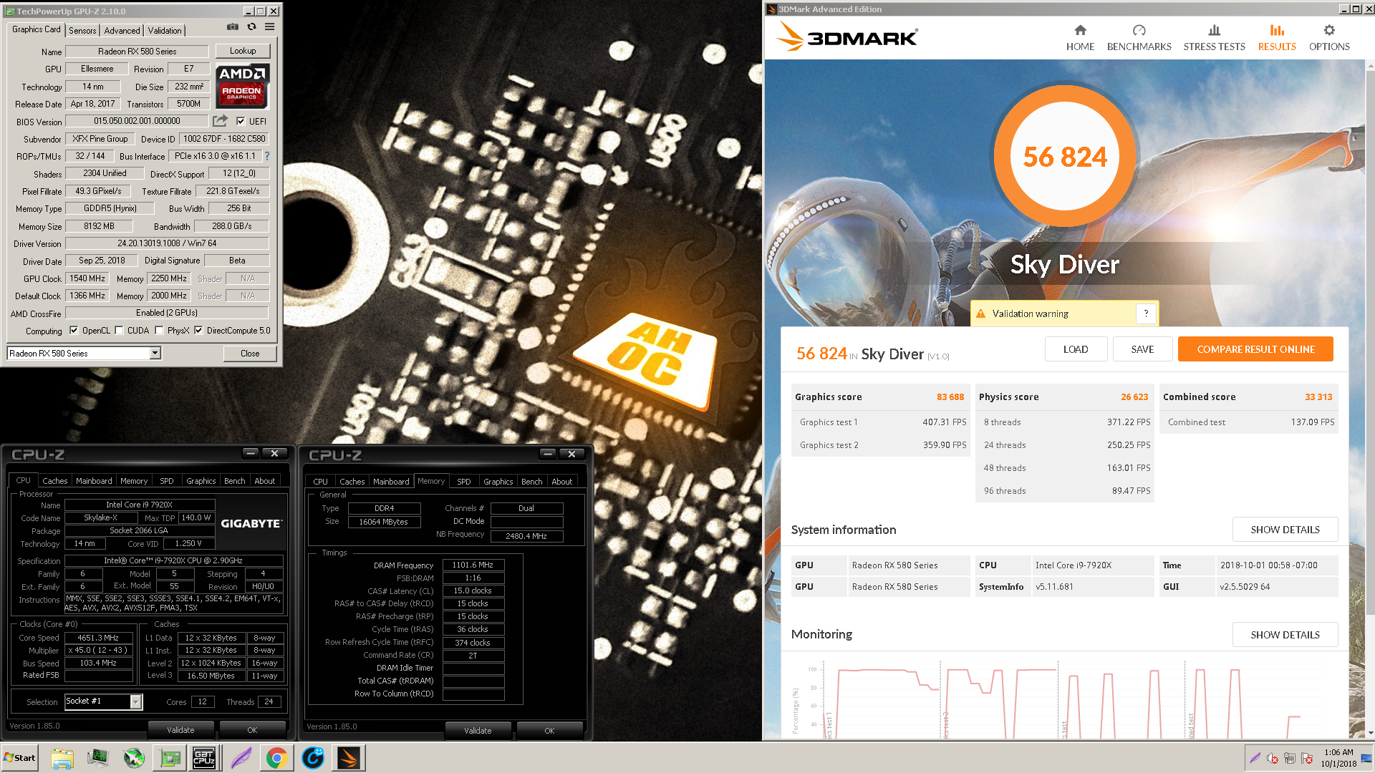
Task: Click the BIOS export share icon
Action: click(221, 121)
